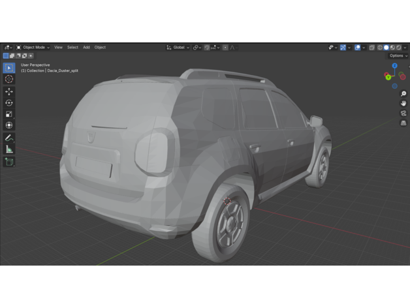The height and width of the screenshot is (308, 410).
Task: Open the Global transform orientation dropdown
Action: point(178,48)
